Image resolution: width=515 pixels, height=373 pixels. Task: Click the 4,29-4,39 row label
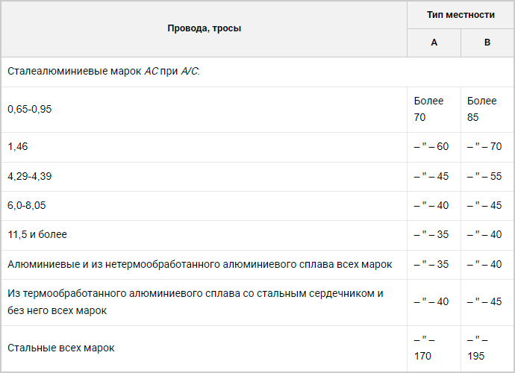tap(30, 176)
